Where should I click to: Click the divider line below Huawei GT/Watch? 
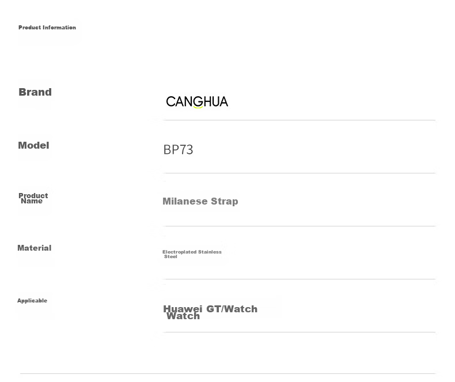(299, 332)
